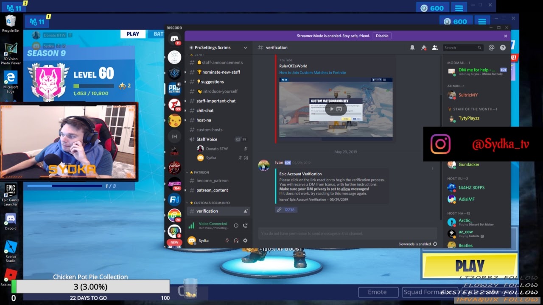The height and width of the screenshot is (305, 543).
Task: Open Discord user settings gear
Action: coord(245,241)
